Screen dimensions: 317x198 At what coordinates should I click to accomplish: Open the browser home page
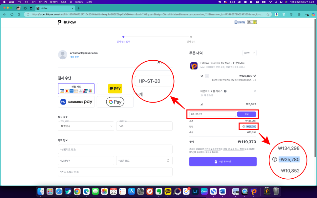pyautogui.click(x=19, y=14)
